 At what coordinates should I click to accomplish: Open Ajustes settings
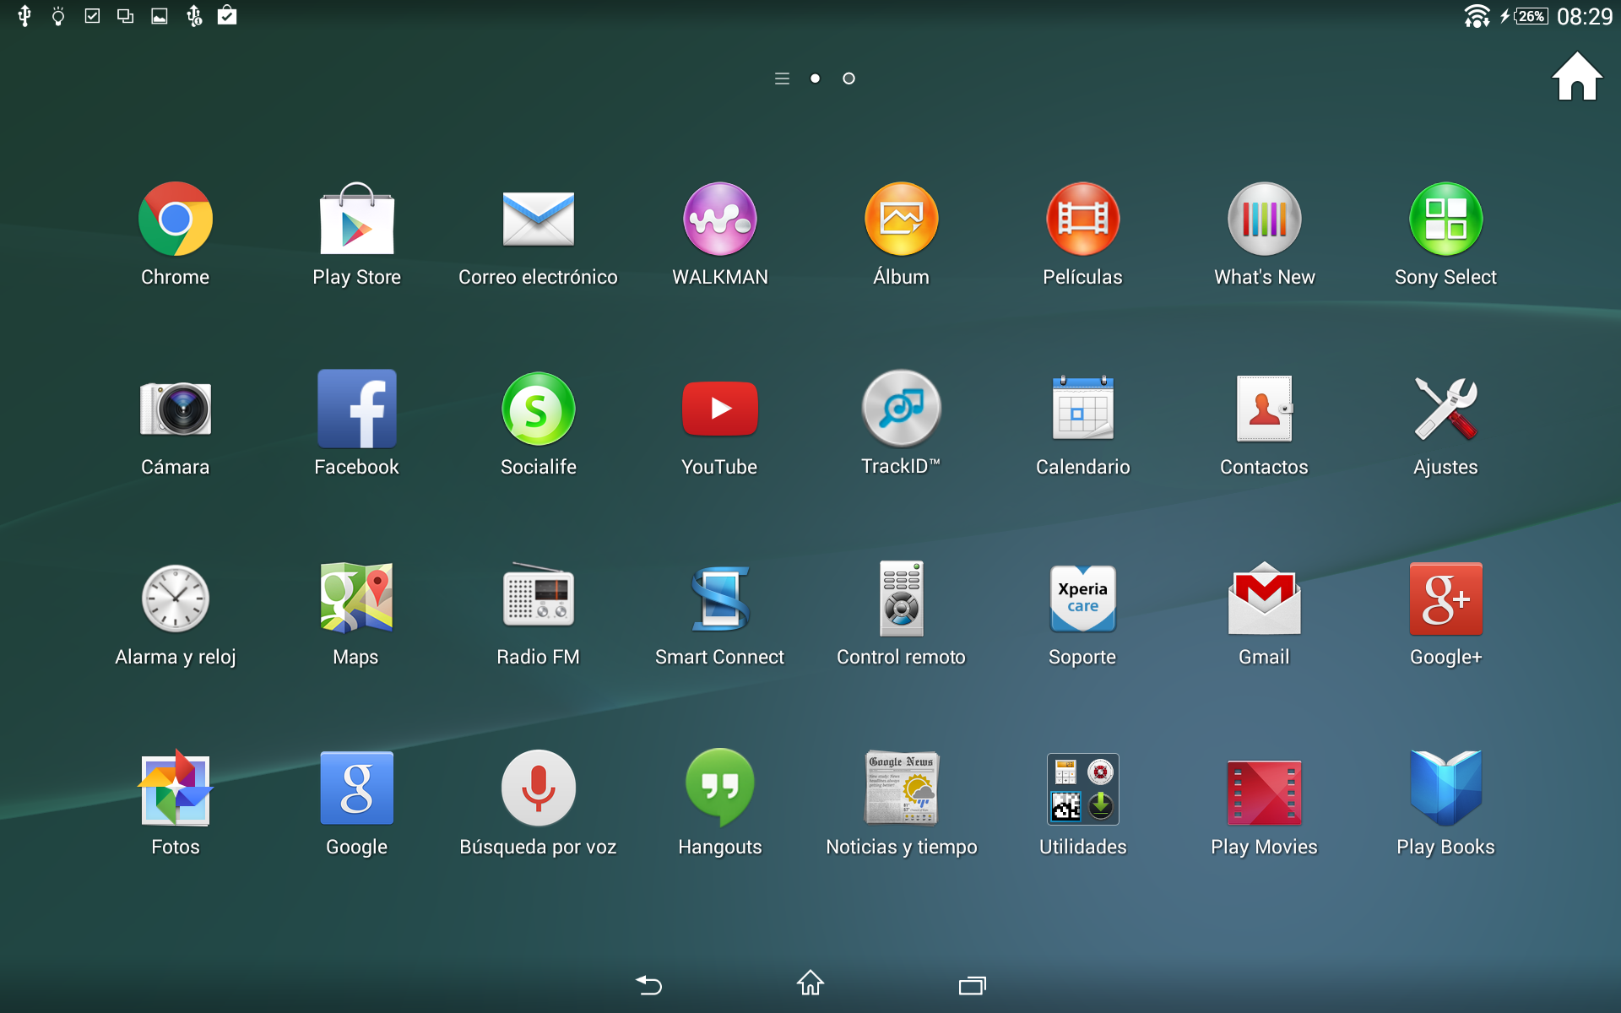(1445, 409)
